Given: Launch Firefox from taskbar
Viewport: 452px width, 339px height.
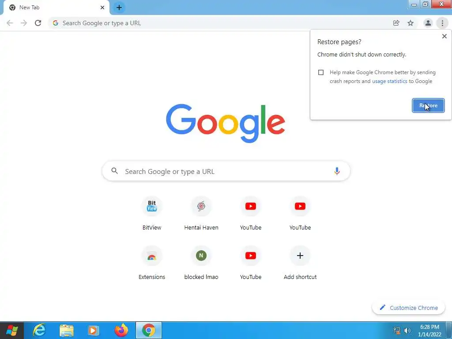Looking at the screenshot, I should click(x=121, y=330).
